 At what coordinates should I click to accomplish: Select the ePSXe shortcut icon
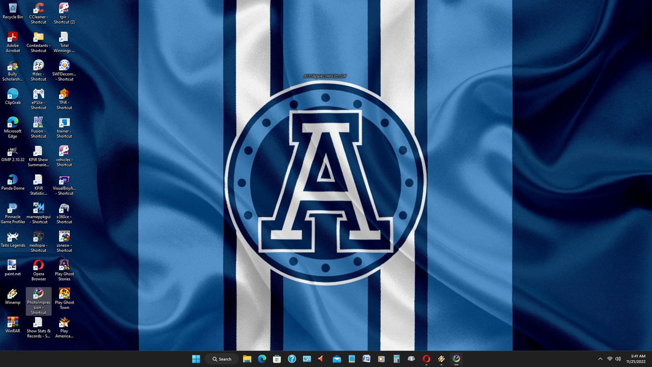[38, 99]
